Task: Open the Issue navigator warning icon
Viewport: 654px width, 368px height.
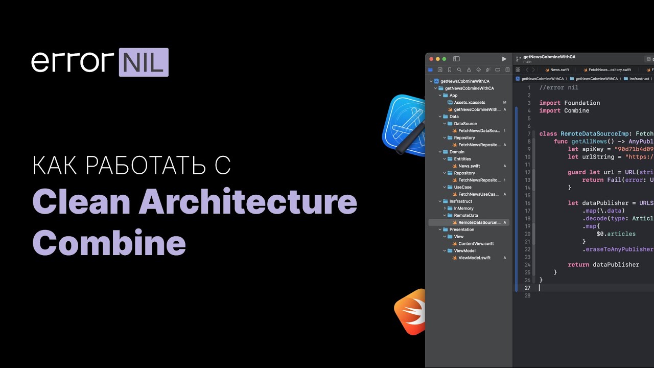Action: (x=469, y=70)
